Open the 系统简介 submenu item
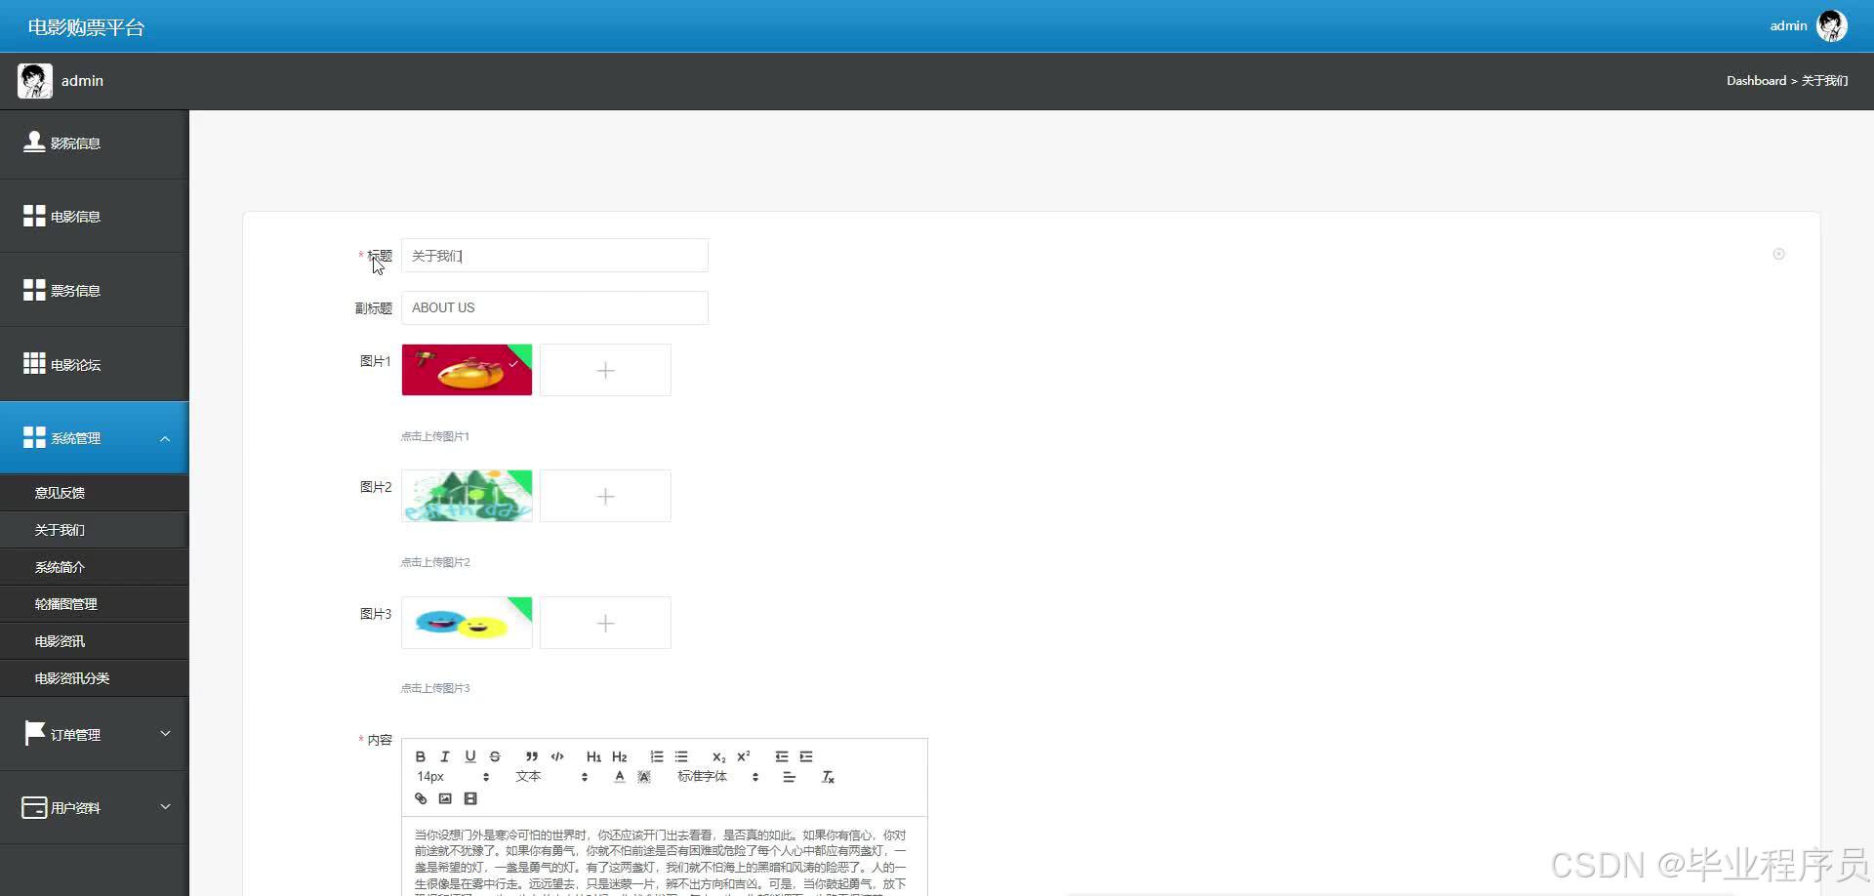Viewport: 1874px width, 896px height. pyautogui.click(x=94, y=567)
